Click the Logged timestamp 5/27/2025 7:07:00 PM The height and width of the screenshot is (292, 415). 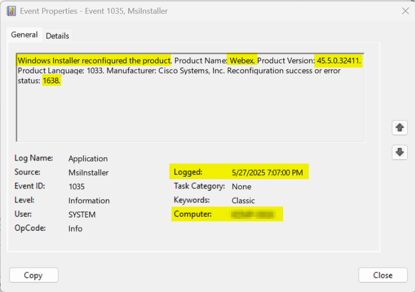[x=267, y=172]
